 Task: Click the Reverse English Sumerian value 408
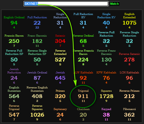point(37,96)
